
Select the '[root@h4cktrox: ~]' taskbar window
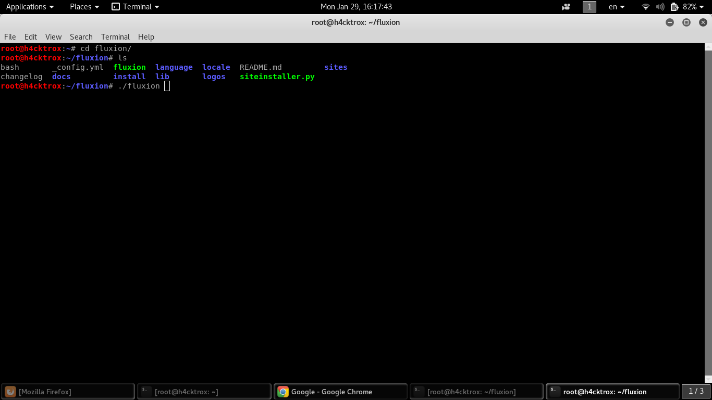(203, 391)
